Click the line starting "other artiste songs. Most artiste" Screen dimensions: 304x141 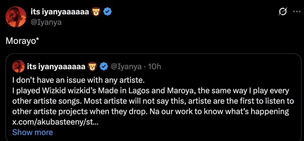click(x=153, y=101)
